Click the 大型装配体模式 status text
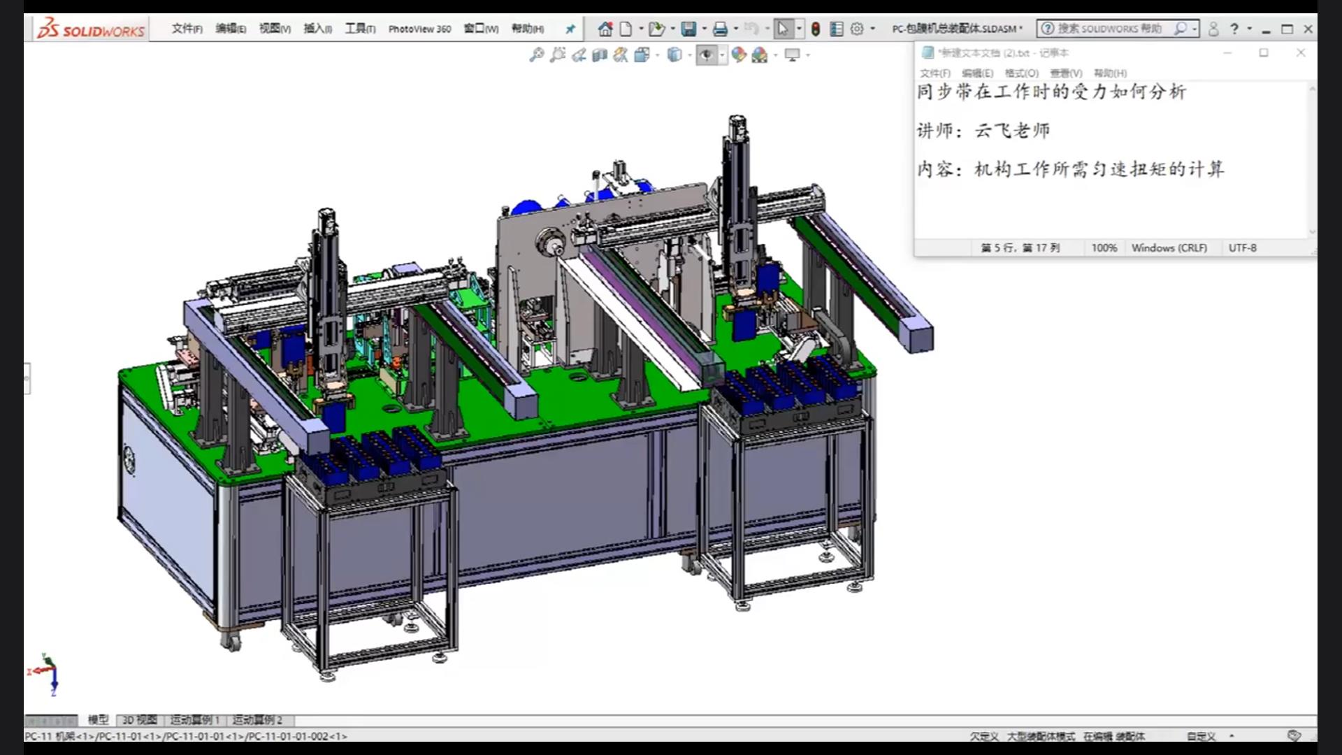The image size is (1342, 755). click(x=1041, y=736)
